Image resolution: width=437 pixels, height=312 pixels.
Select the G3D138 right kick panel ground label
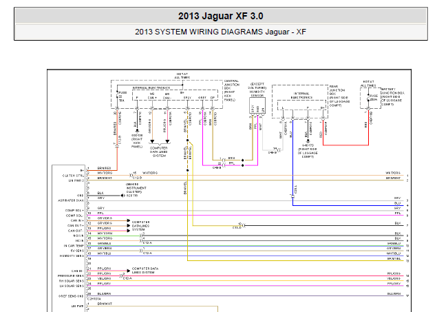[x=137, y=141]
